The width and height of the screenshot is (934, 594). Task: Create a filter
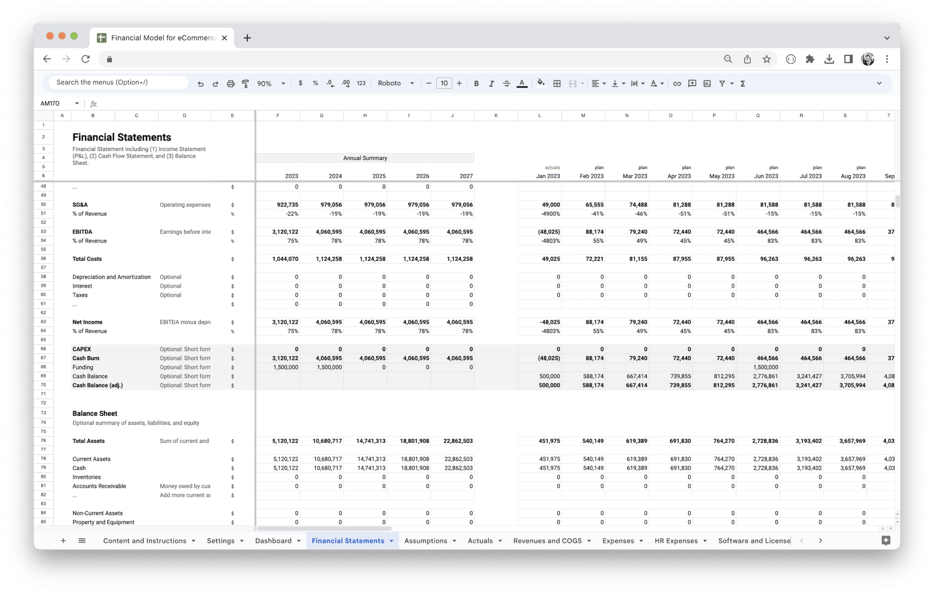721,83
